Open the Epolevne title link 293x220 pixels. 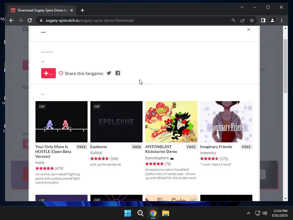point(98,147)
